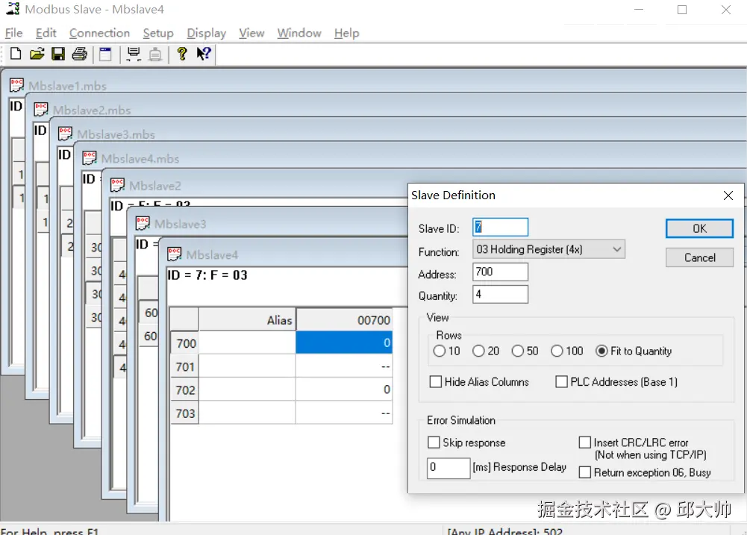Image resolution: width=747 pixels, height=535 pixels.
Task: Open the Function dropdown (03 Holding Register)
Action: [548, 249]
